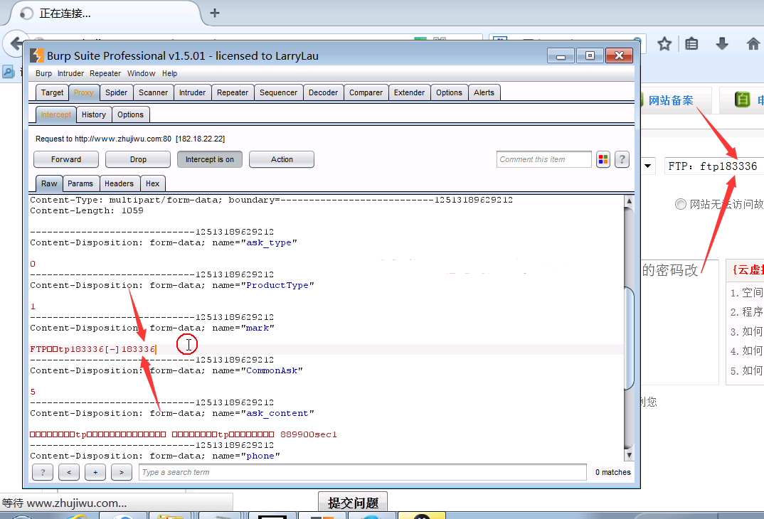Click the '+' search options button
The height and width of the screenshot is (519, 764).
pyautogui.click(x=95, y=472)
